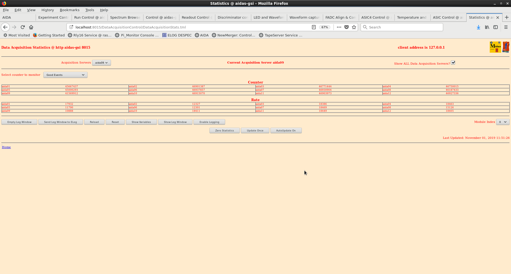Switch to the Spectrum Browser tab
Image resolution: width=511 pixels, height=274 pixels.
tap(125, 17)
